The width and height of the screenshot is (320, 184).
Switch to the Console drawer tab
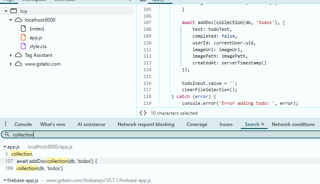[x=23, y=124]
